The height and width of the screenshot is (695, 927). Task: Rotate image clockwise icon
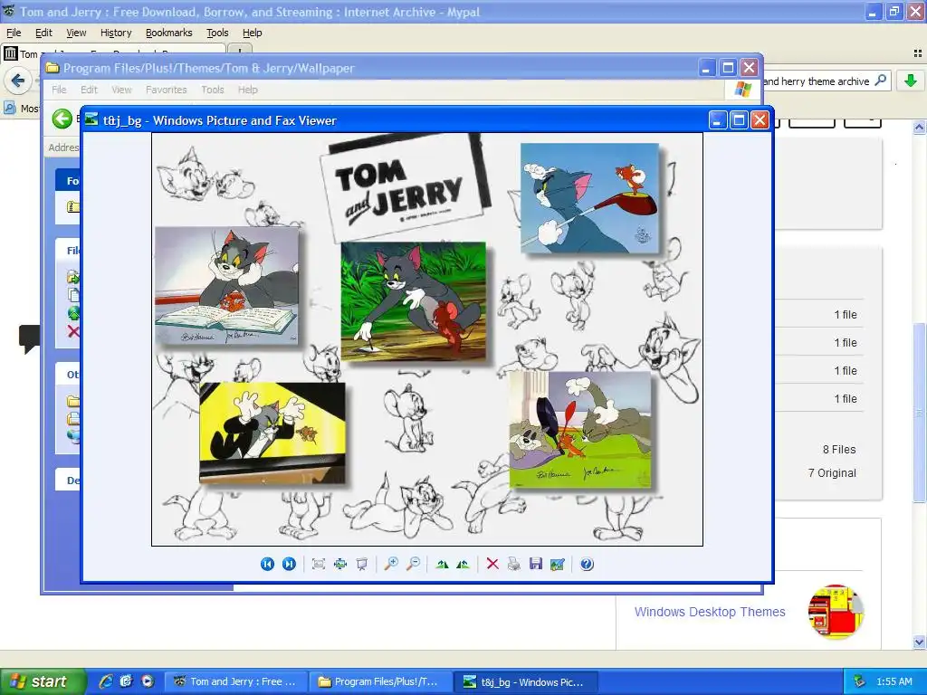point(442,564)
